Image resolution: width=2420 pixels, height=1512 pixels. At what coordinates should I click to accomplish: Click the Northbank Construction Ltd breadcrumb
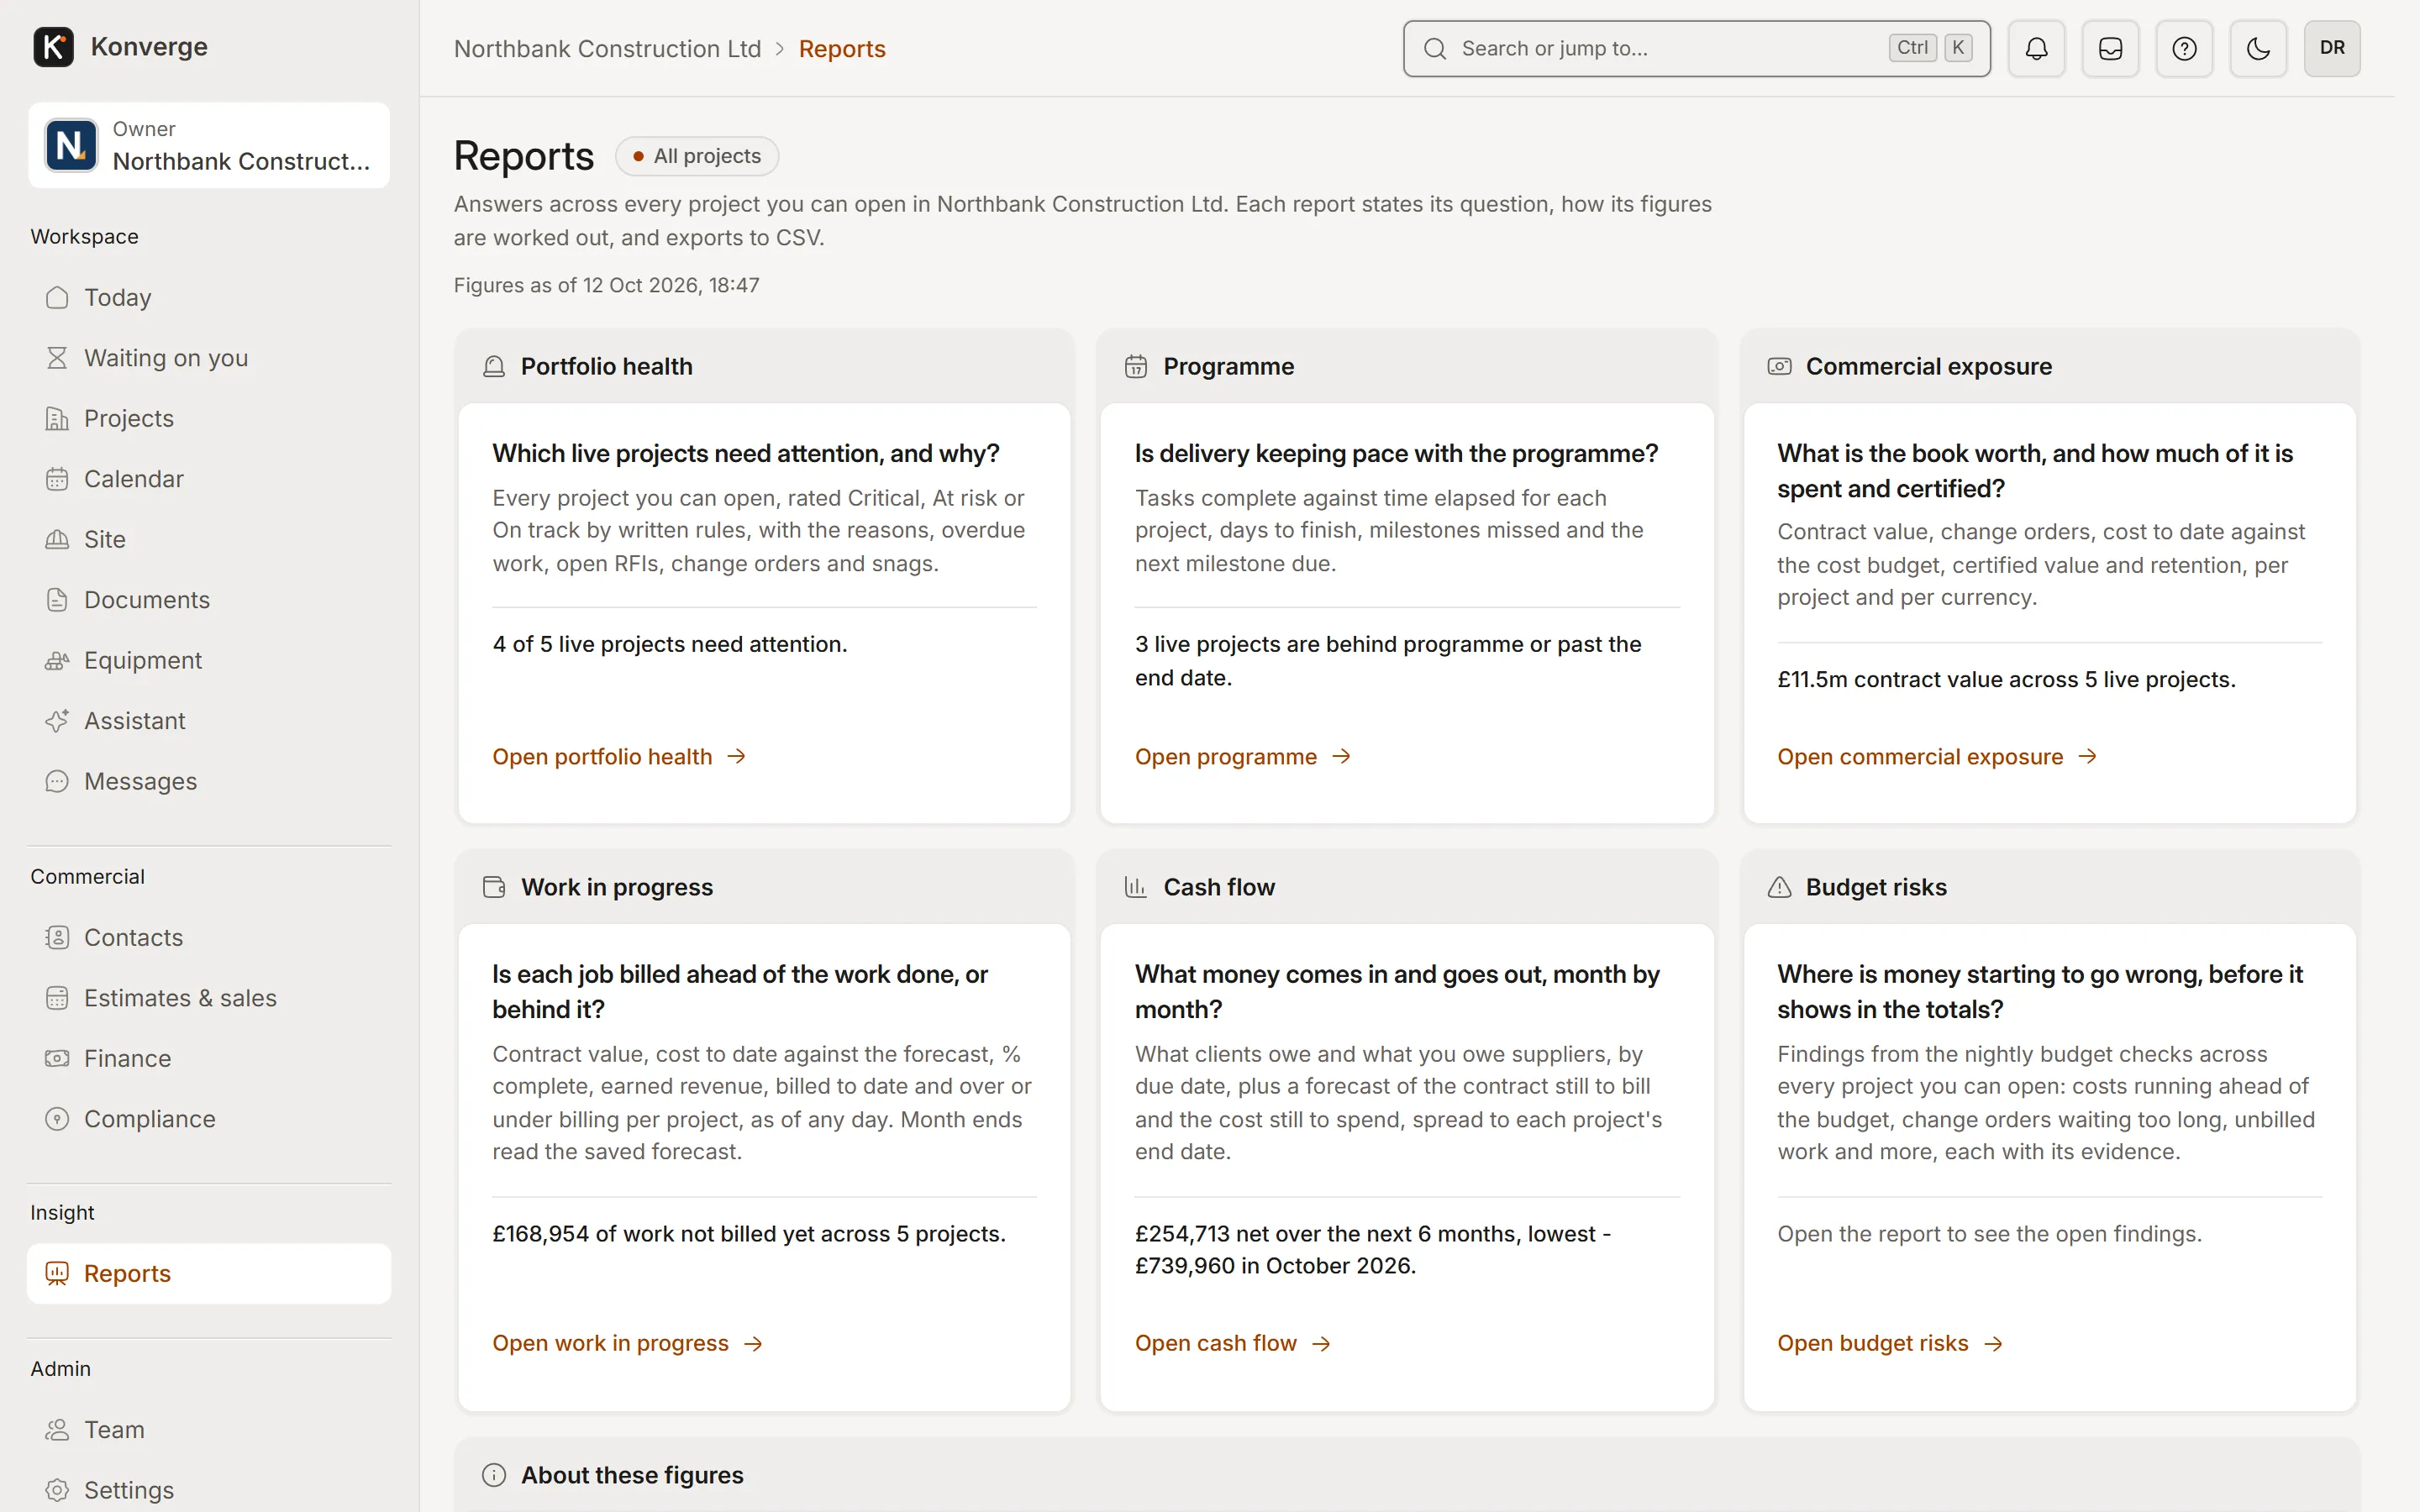[x=607, y=49]
